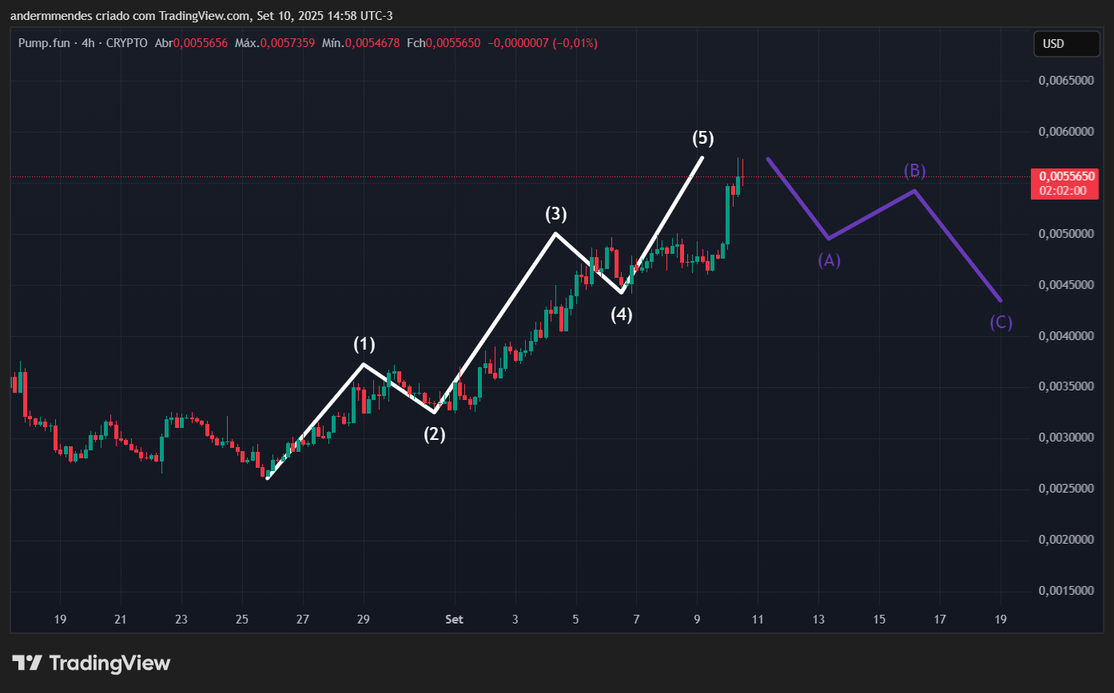The height and width of the screenshot is (693, 1114).
Task: Click the 0,0015000 price axis label
Action: point(1066,591)
